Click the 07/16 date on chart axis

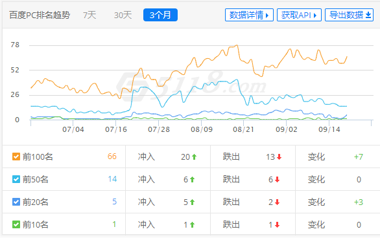116,129
